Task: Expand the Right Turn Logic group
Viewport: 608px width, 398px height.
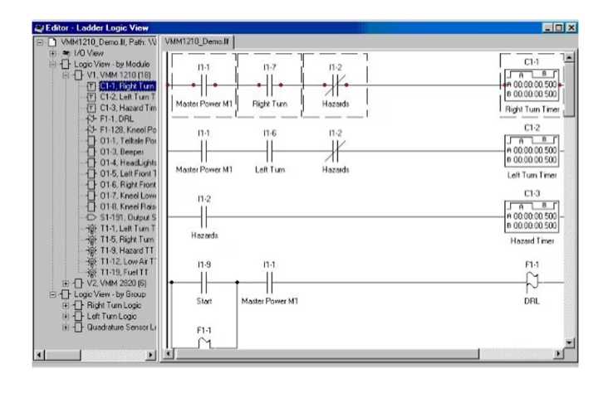Action: tap(66, 305)
